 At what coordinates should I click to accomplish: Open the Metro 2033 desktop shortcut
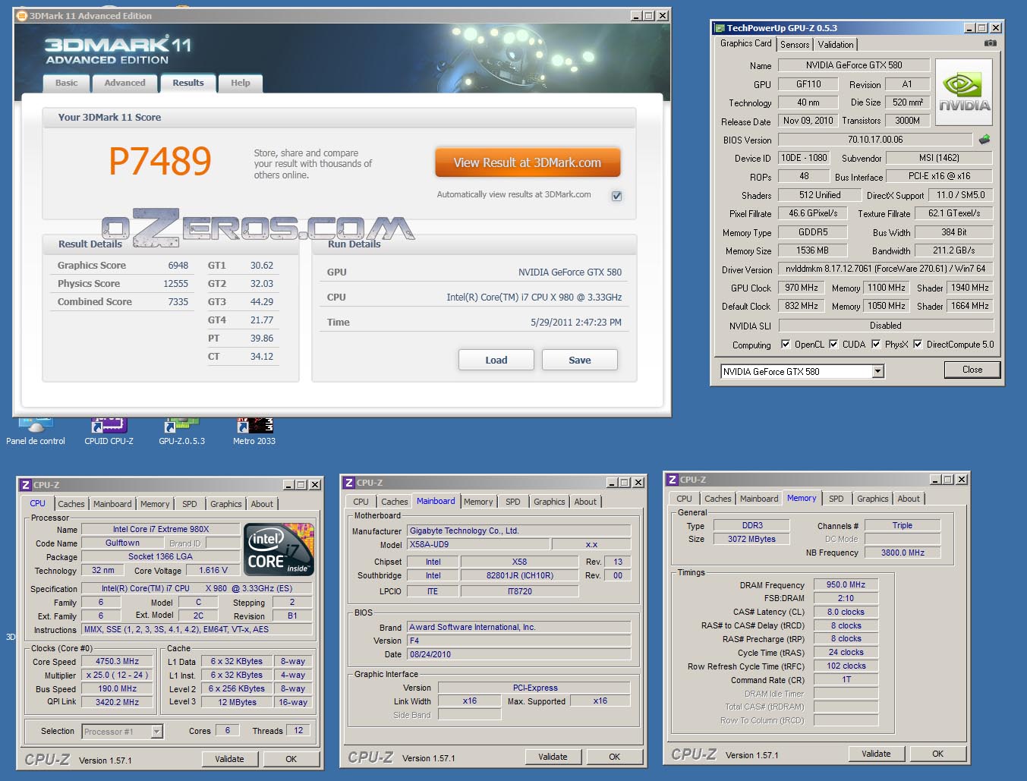tap(254, 430)
